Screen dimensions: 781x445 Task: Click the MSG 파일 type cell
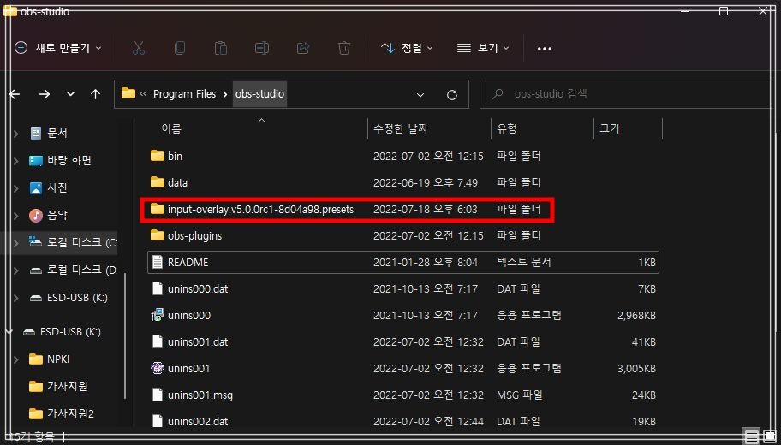click(520, 395)
